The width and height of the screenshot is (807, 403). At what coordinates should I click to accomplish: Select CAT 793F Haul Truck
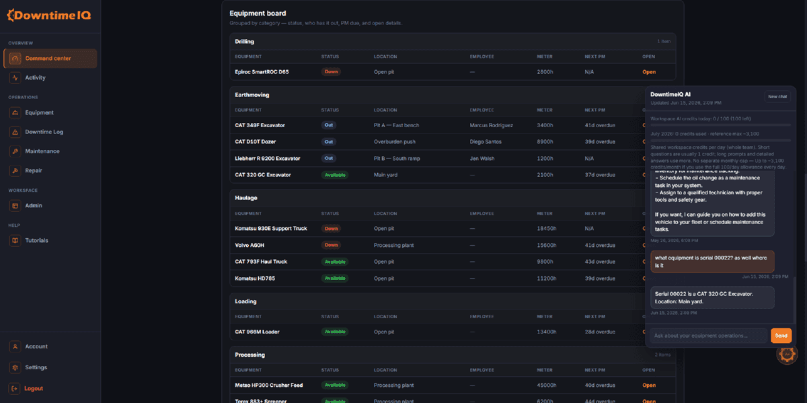click(261, 262)
